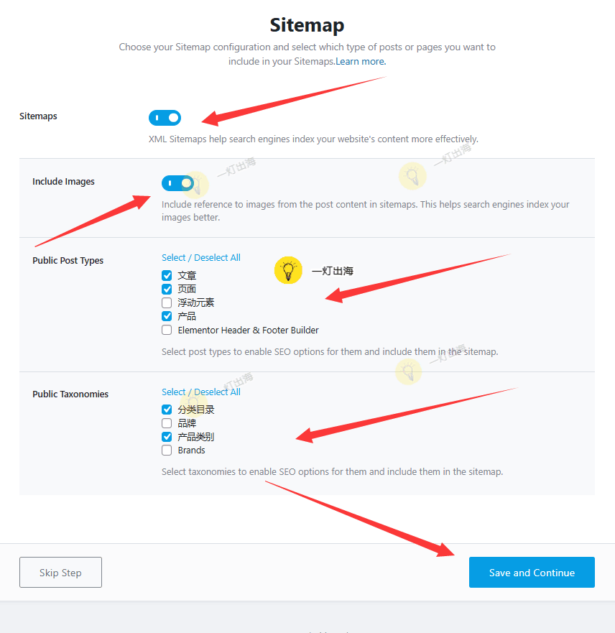
Task: Uncheck the 页面 checkbox
Action: (167, 289)
